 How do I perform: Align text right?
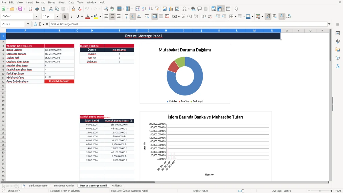119,17
